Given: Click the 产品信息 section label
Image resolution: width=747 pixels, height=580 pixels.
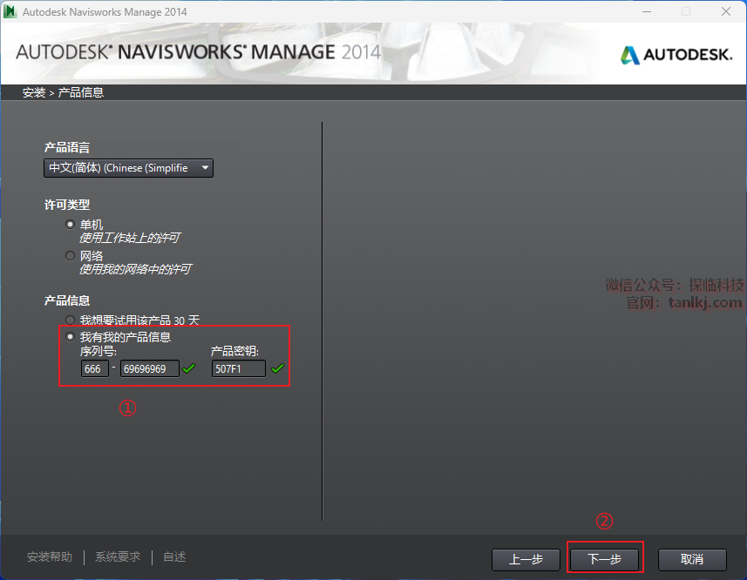Looking at the screenshot, I should point(67,300).
